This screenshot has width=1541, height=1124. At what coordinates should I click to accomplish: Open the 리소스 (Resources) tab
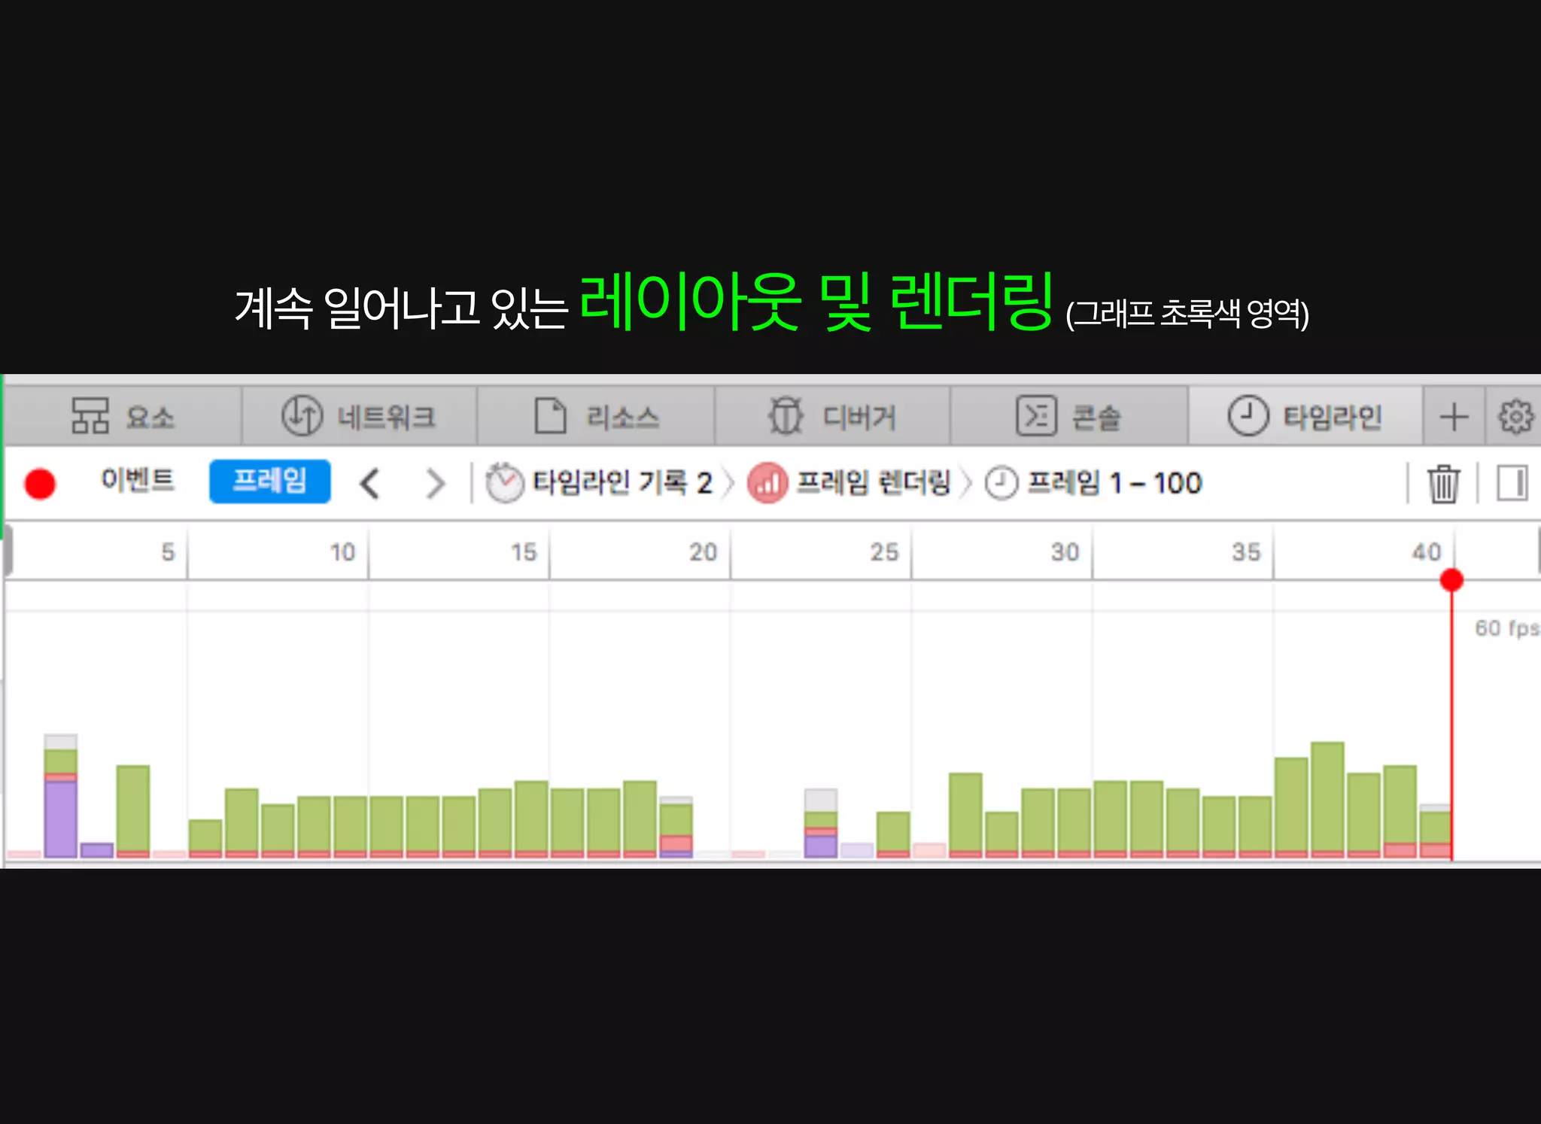click(x=596, y=416)
